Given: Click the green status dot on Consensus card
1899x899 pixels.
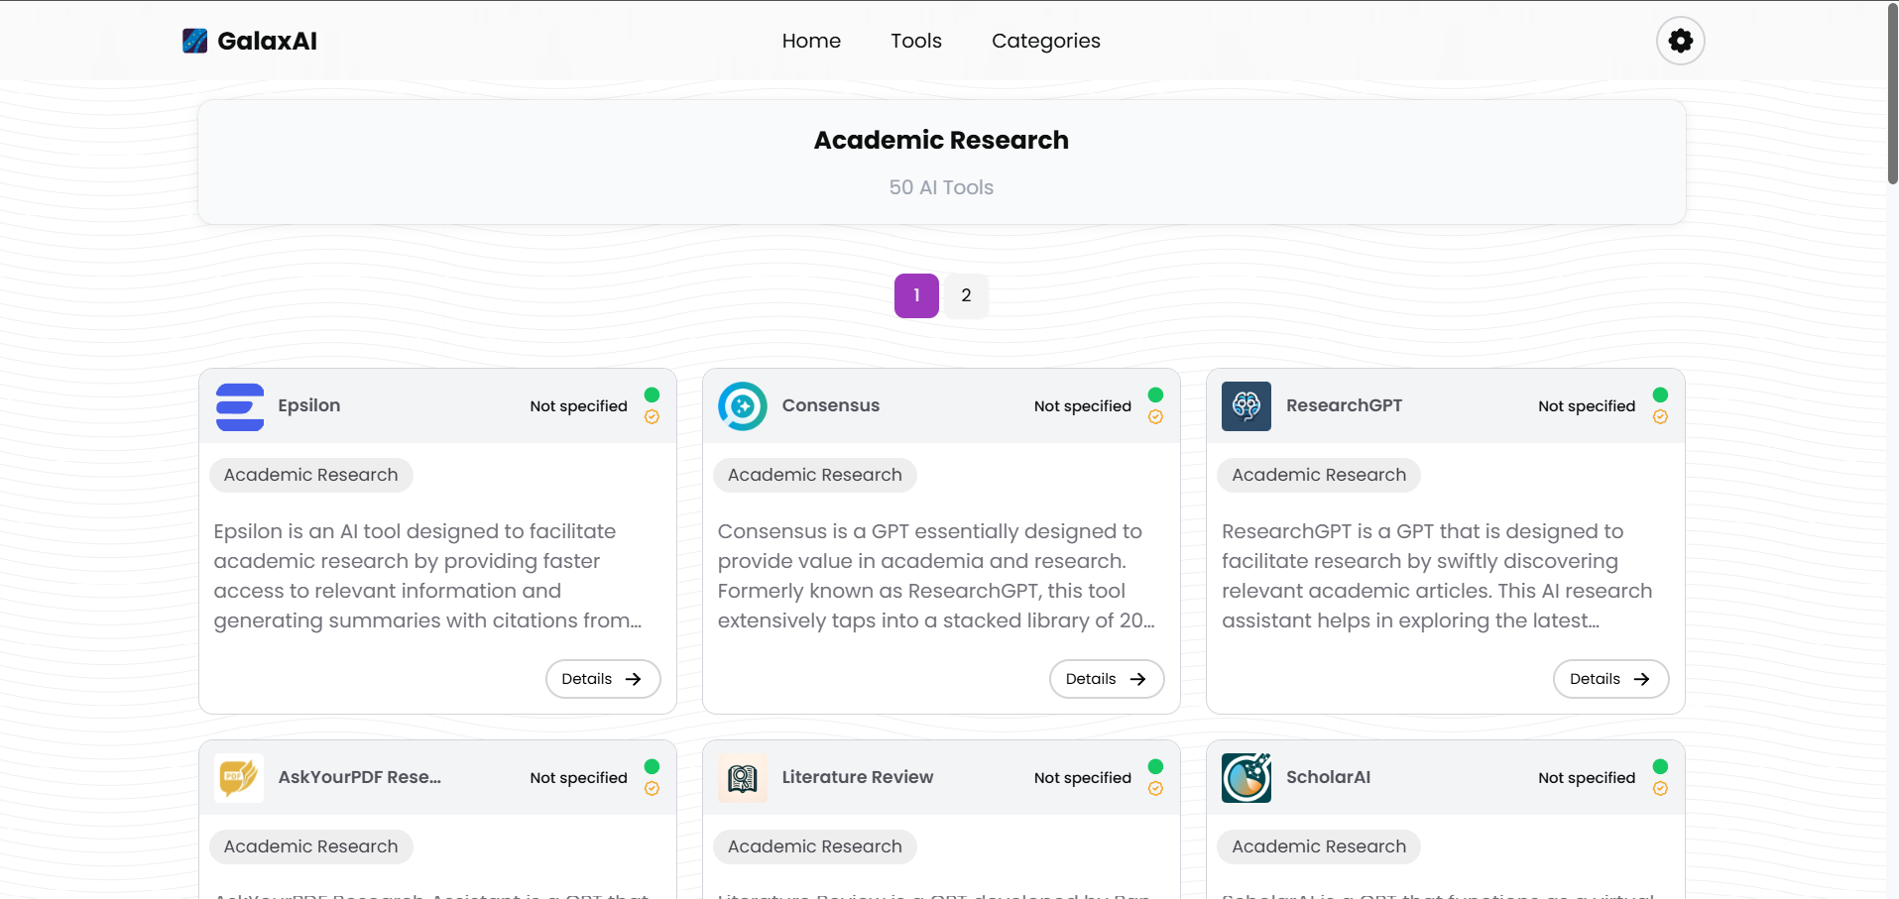Looking at the screenshot, I should [x=1155, y=394].
